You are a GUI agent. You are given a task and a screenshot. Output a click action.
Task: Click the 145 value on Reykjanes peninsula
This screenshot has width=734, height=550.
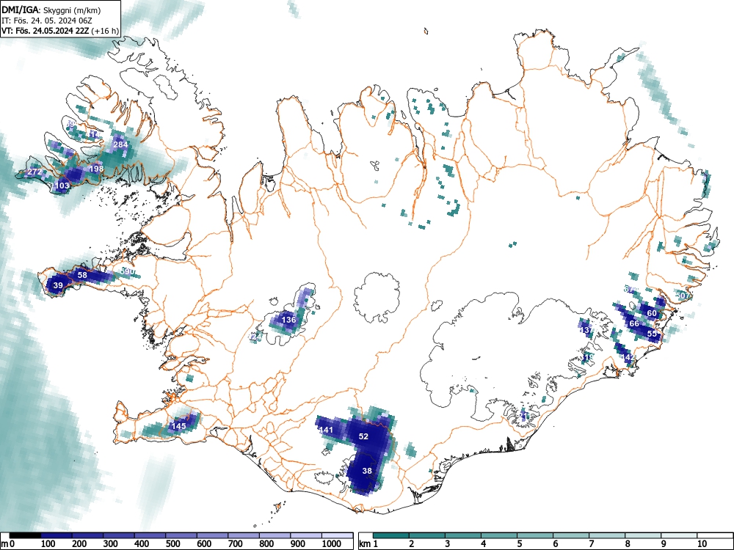[179, 426]
